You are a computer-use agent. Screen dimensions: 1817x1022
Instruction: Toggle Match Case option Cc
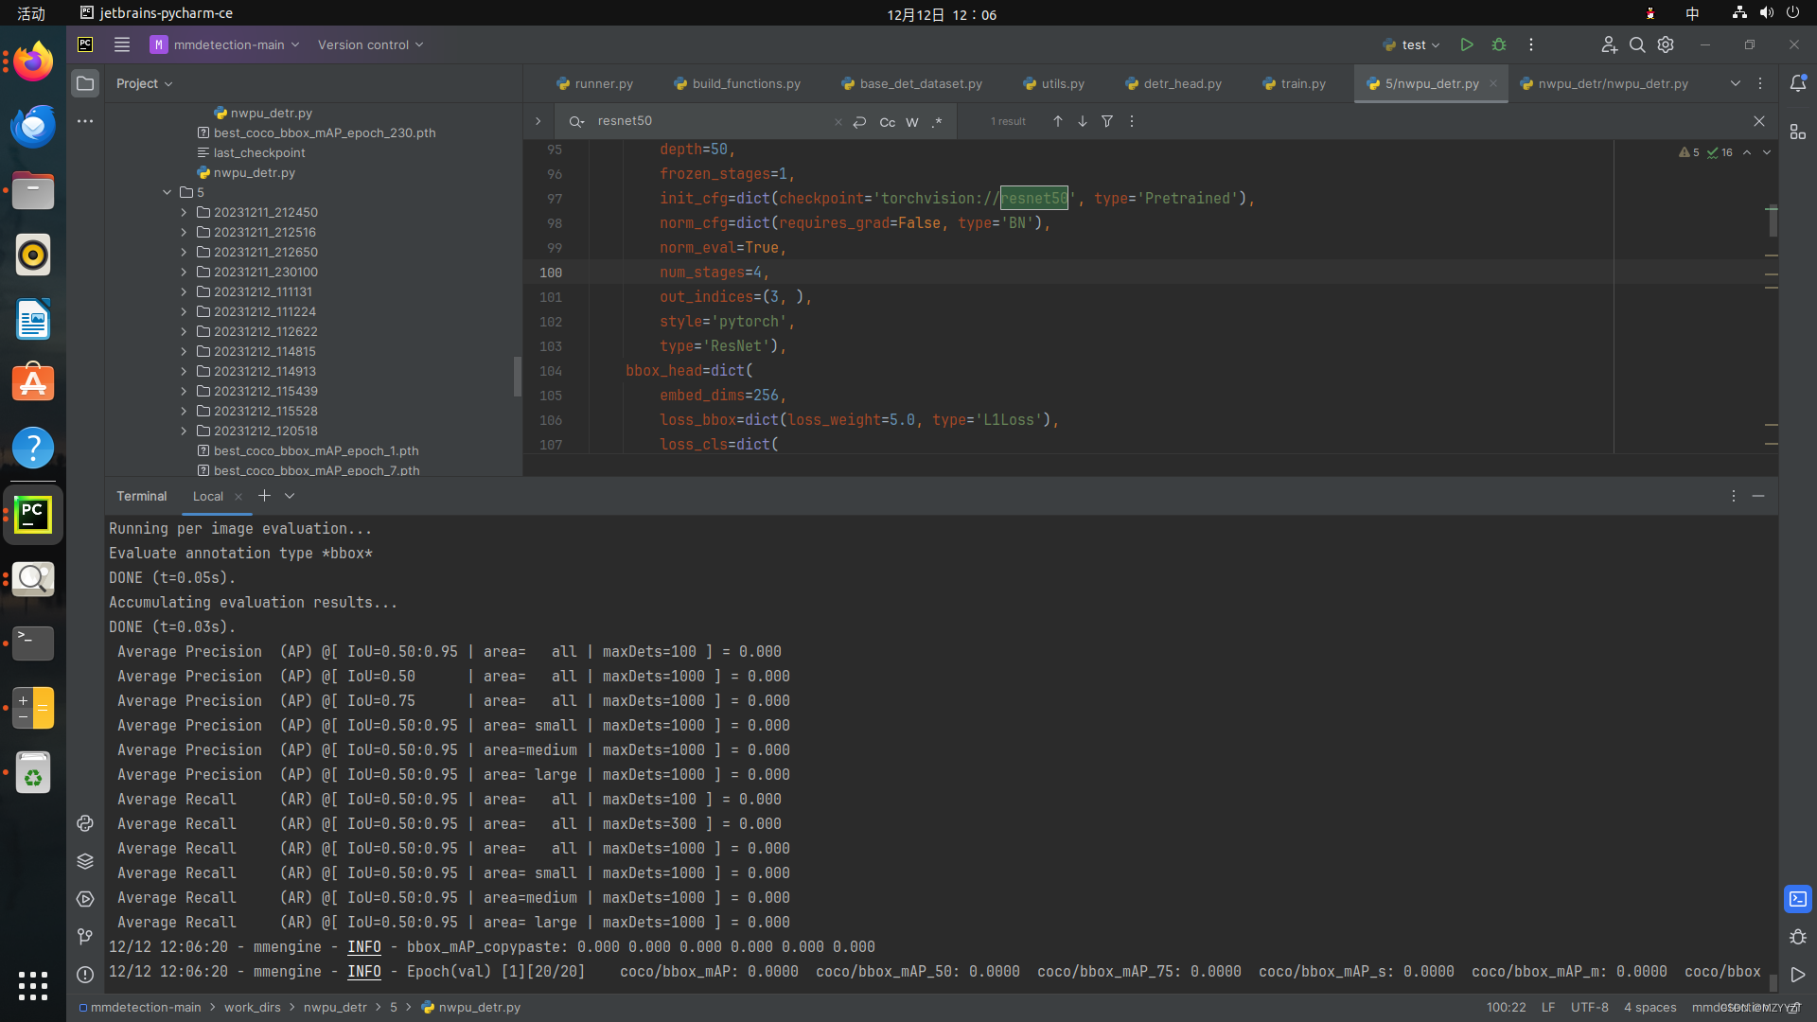pyautogui.click(x=887, y=122)
